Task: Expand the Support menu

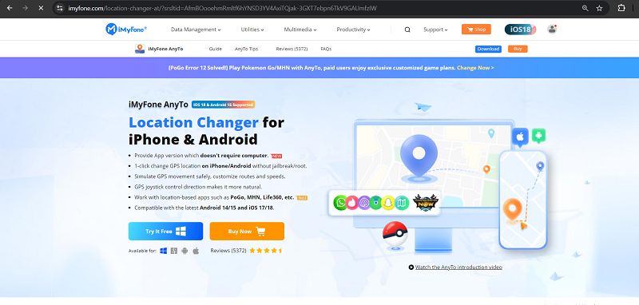Action: [x=435, y=30]
